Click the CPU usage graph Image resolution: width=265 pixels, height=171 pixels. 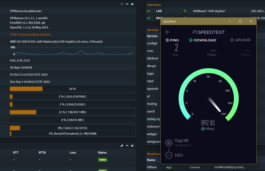(x=75, y=51)
